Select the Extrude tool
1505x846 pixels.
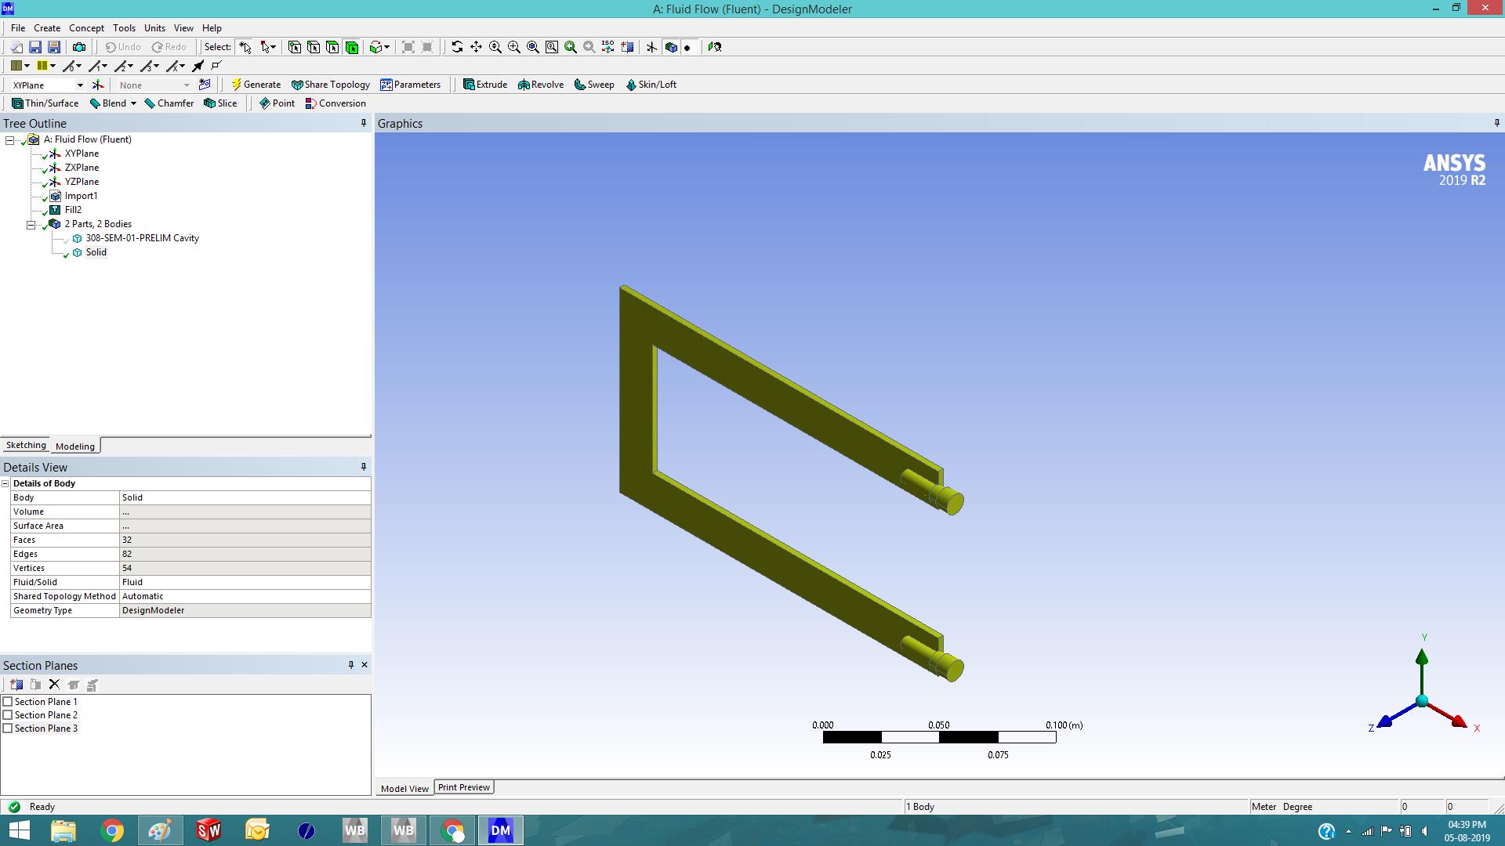click(x=485, y=85)
